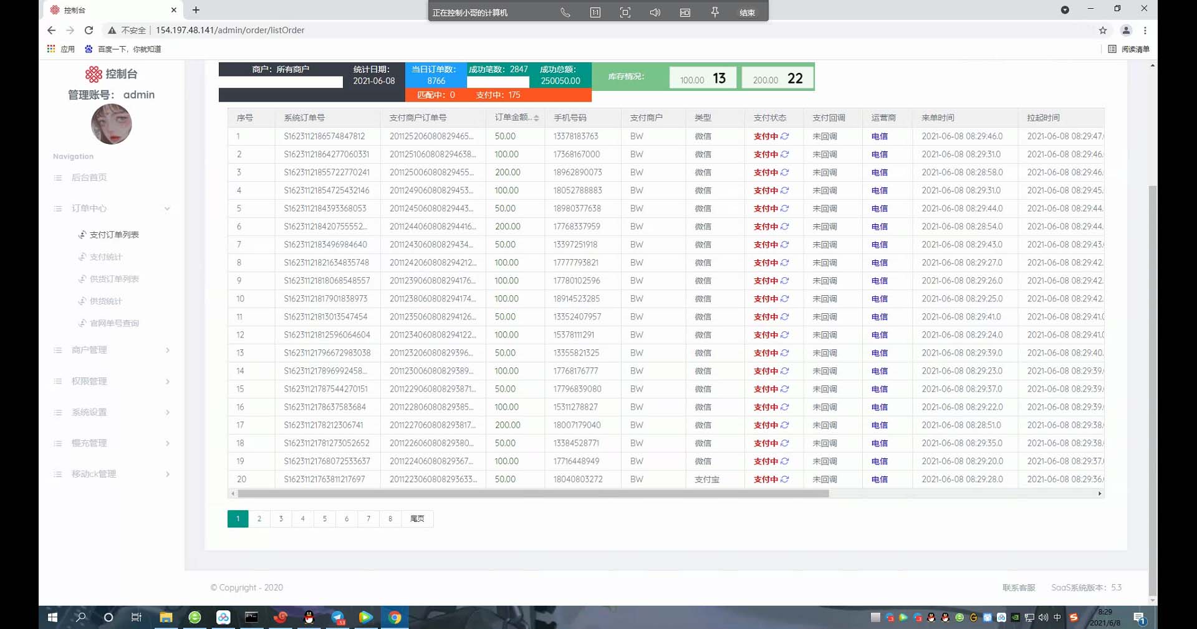The image size is (1197, 629).
Task: Open 支付统计 in the sidebar
Action: click(105, 257)
